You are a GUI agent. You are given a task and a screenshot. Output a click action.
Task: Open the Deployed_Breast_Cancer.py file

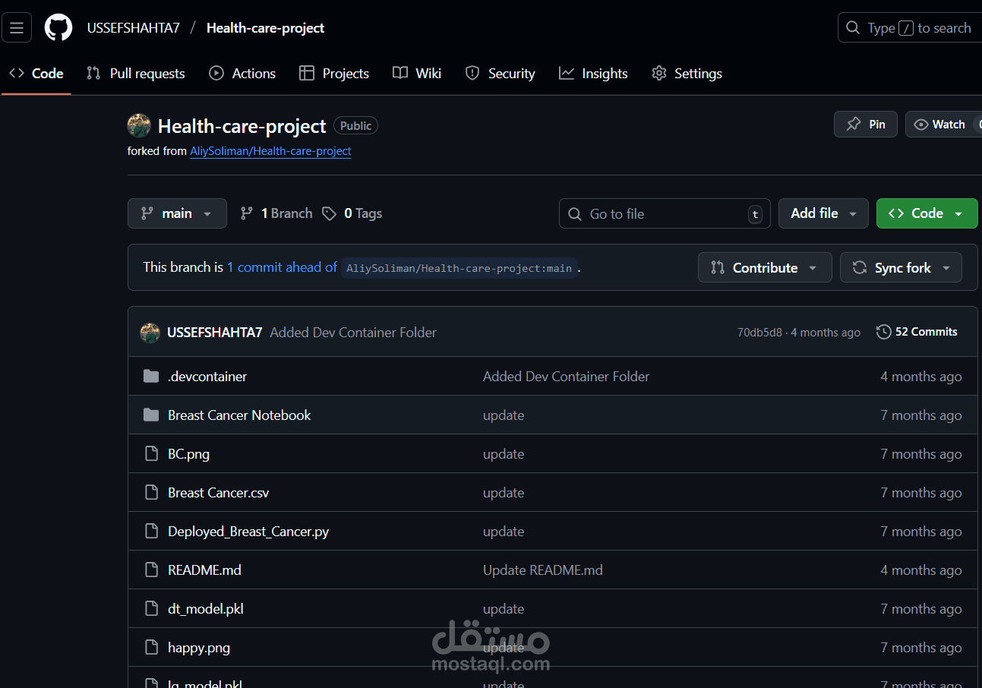248,532
